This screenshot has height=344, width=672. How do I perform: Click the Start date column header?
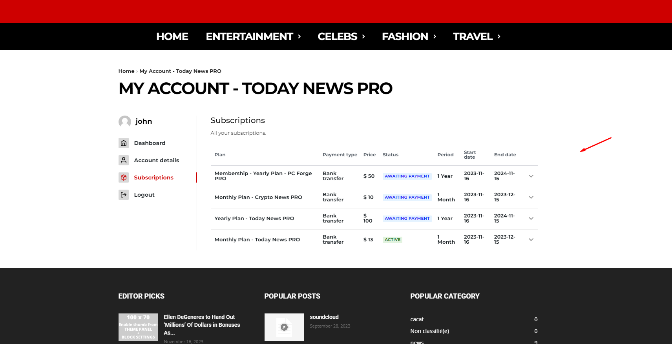coord(470,155)
